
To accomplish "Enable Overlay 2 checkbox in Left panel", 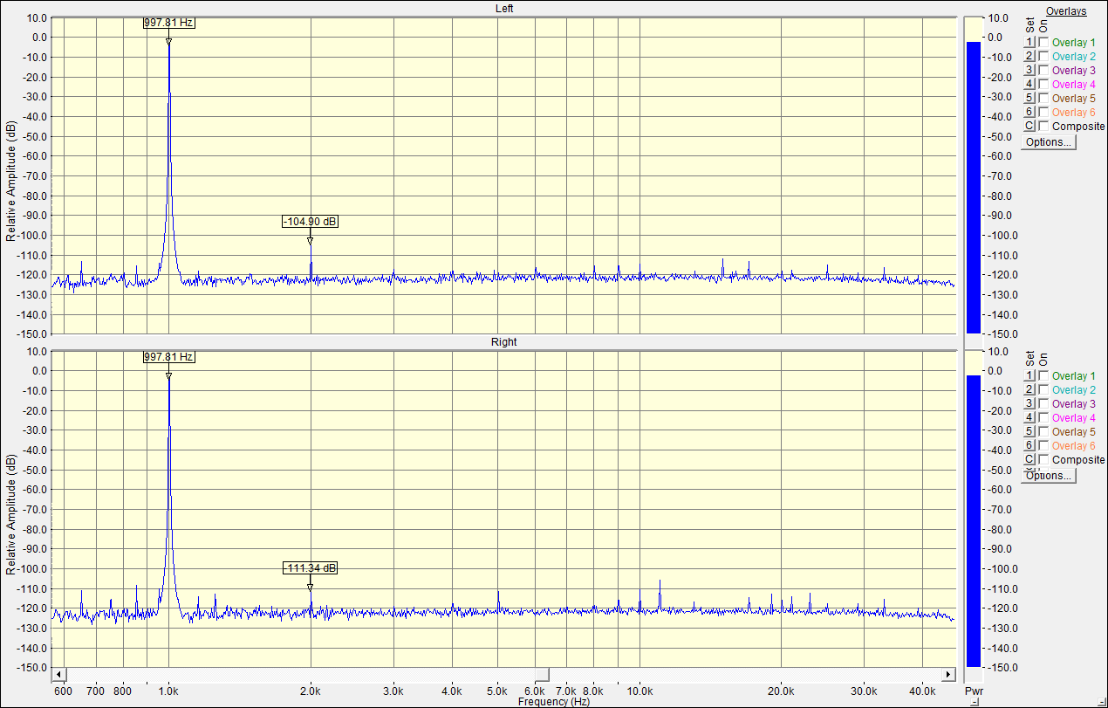I will coord(1044,56).
